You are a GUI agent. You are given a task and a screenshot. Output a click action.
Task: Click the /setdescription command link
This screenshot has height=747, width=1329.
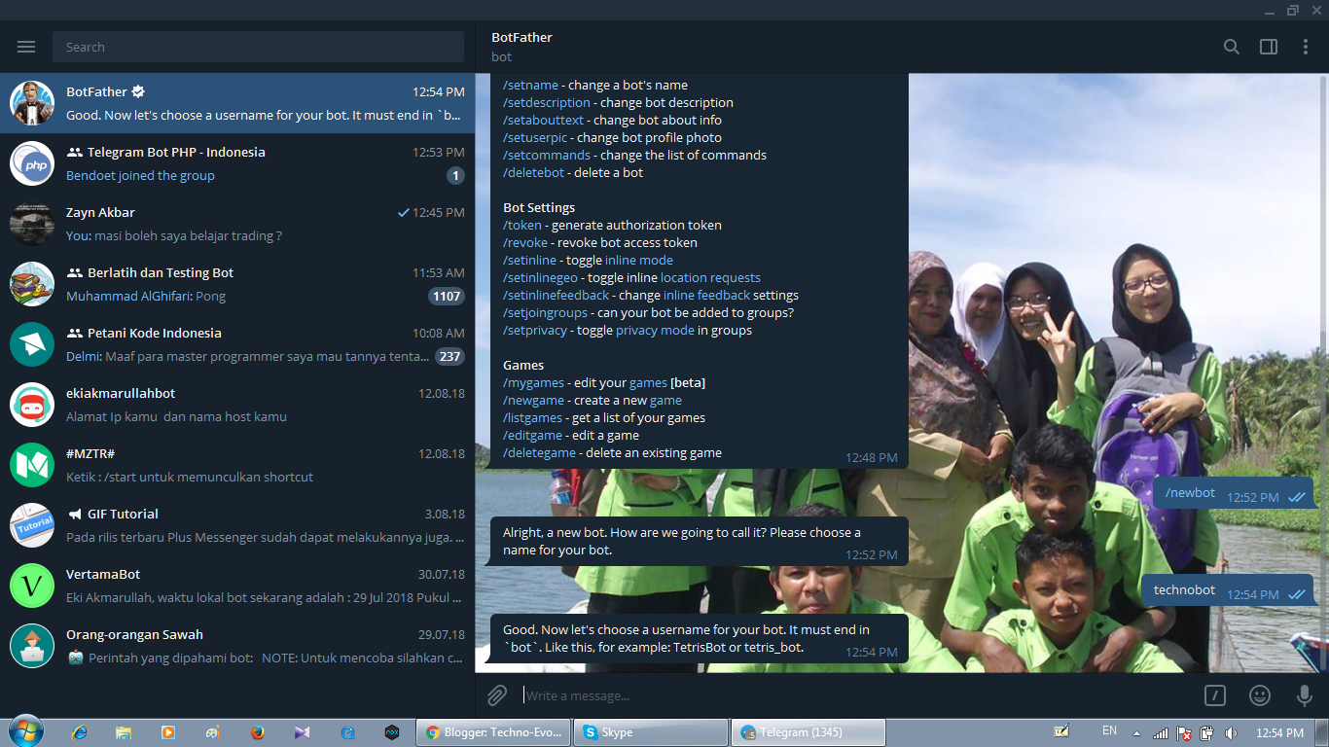[x=547, y=102]
